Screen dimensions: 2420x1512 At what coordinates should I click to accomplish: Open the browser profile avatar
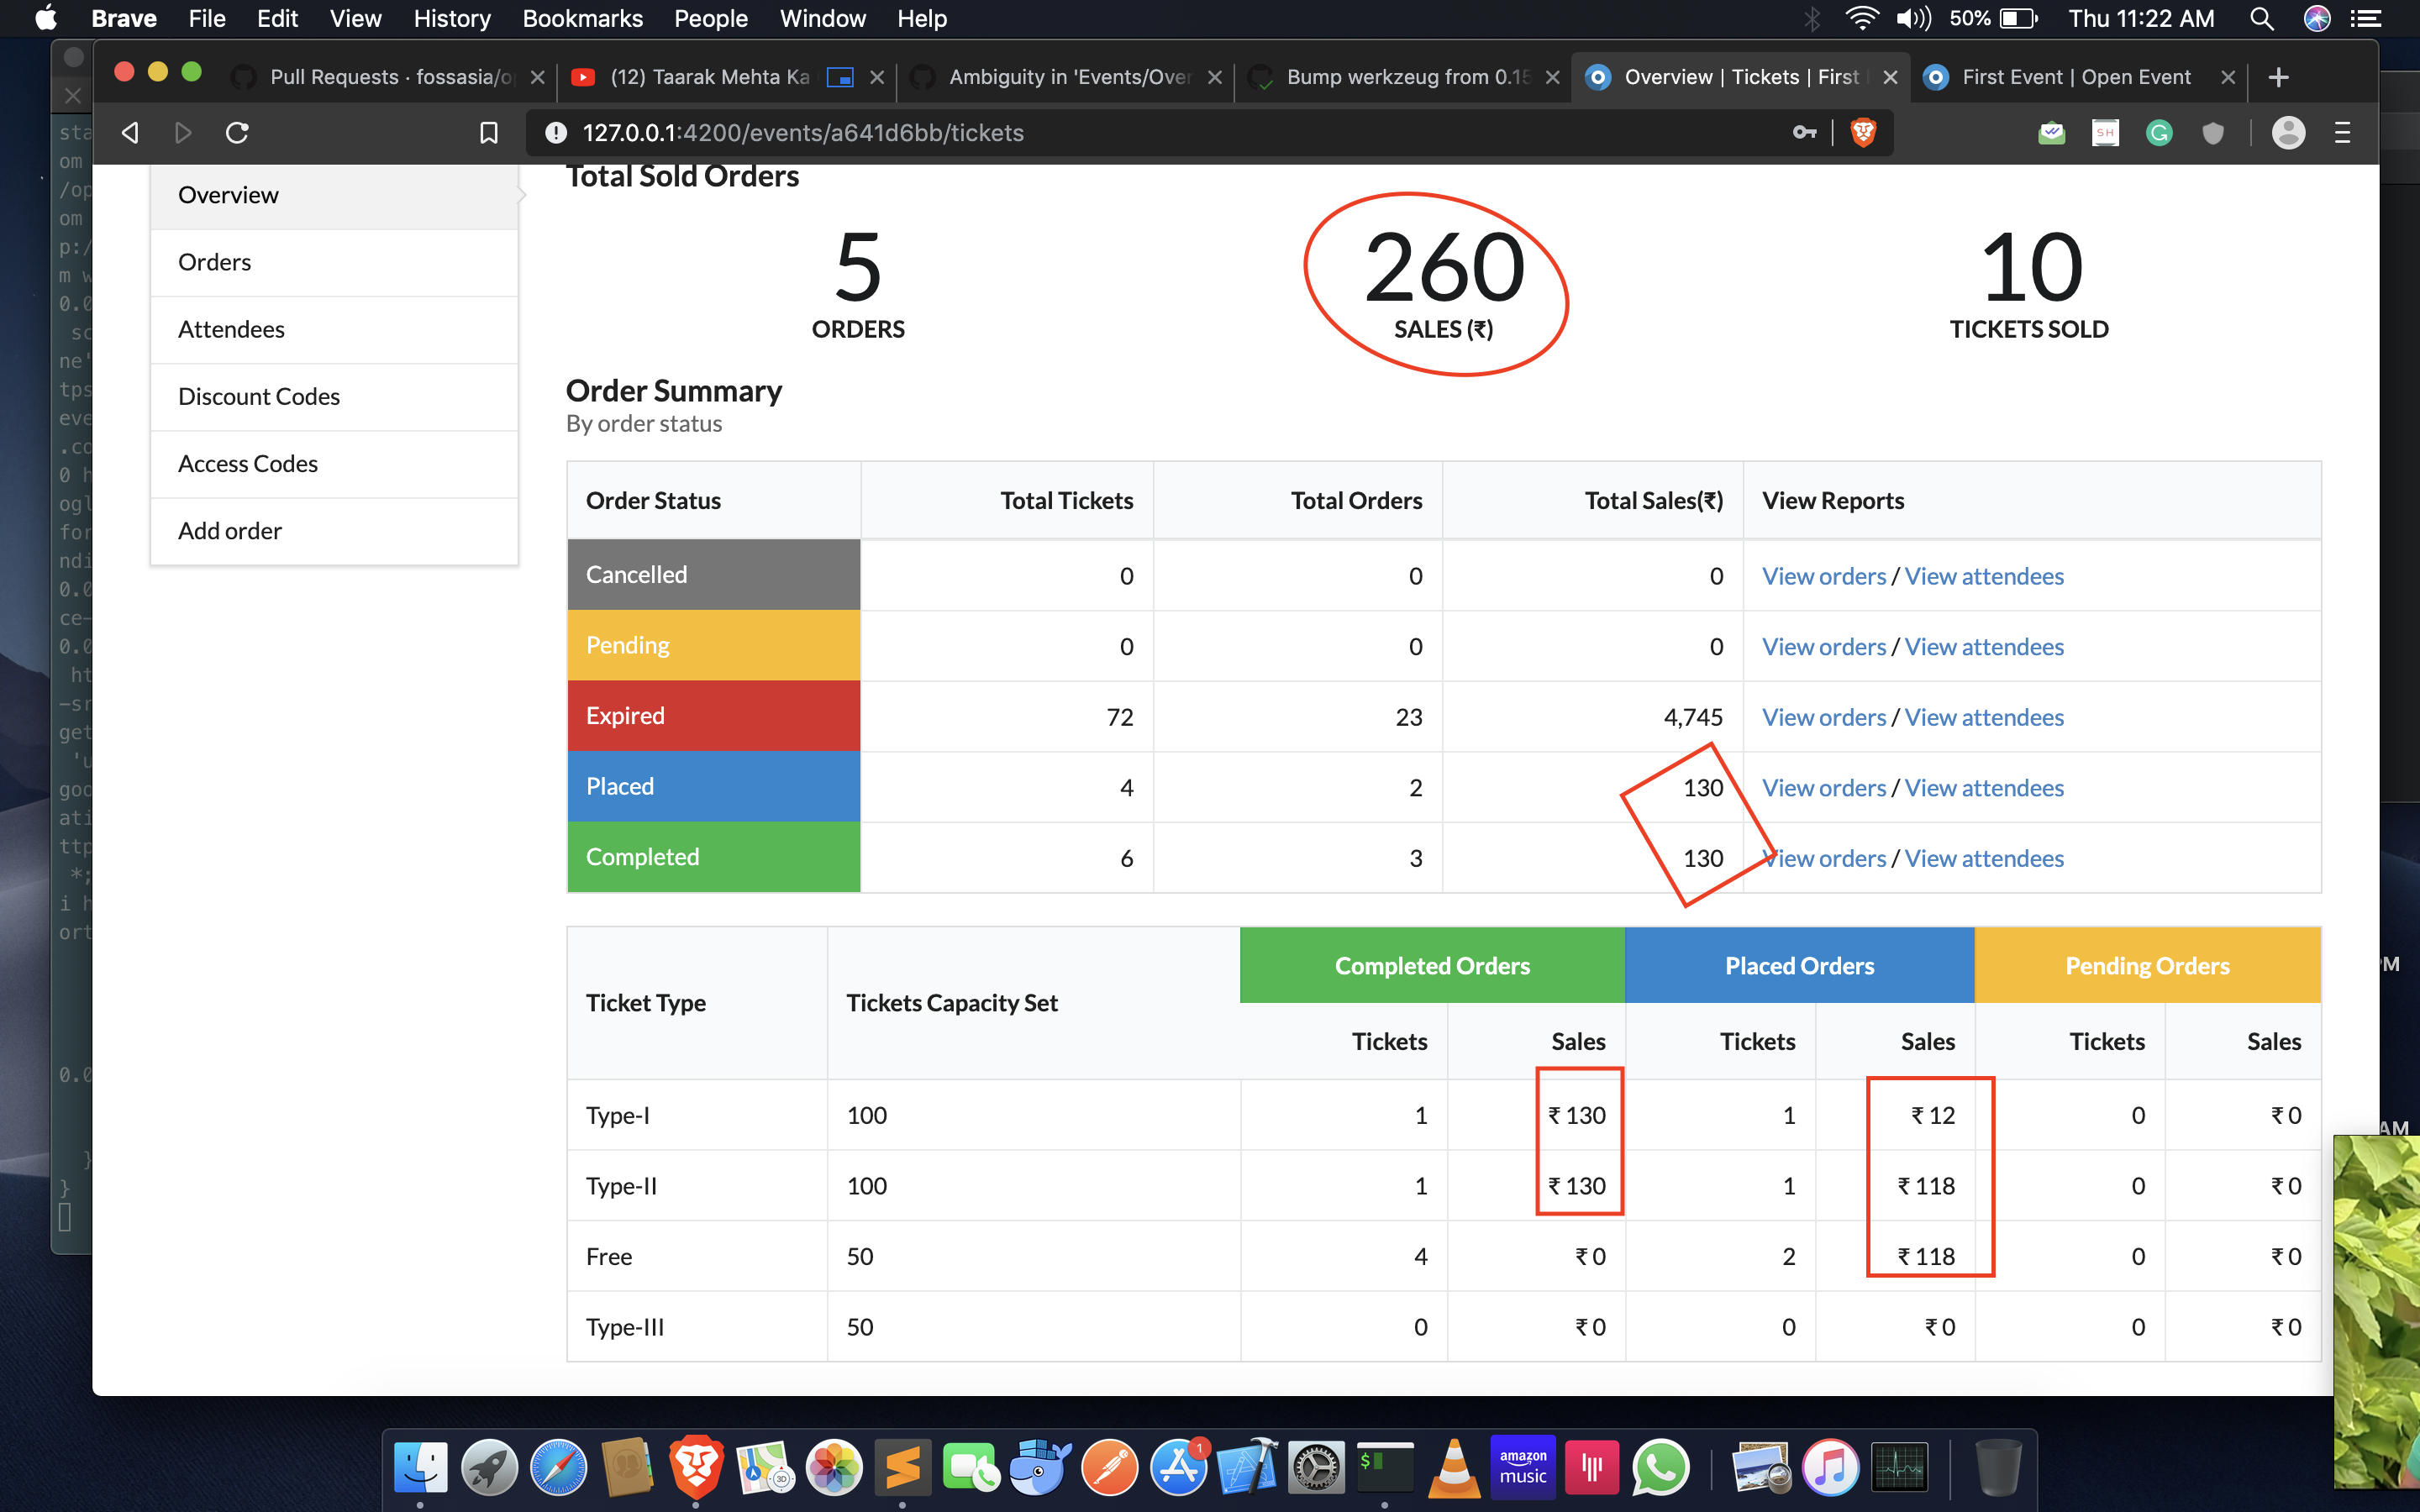[2288, 133]
